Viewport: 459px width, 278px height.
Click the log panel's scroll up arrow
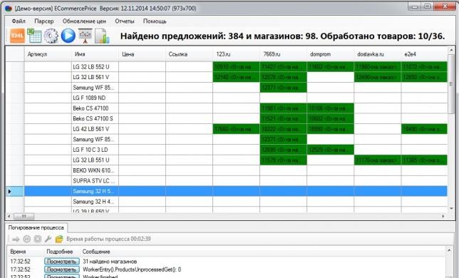[x=449, y=250]
